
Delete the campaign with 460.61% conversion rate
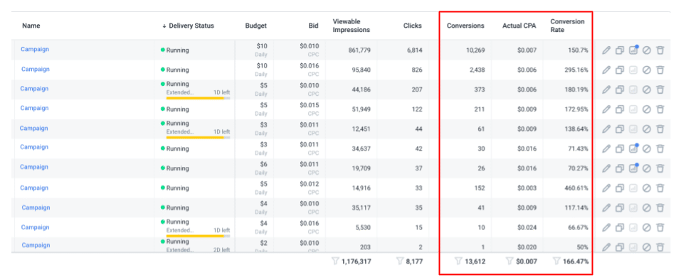point(660,188)
